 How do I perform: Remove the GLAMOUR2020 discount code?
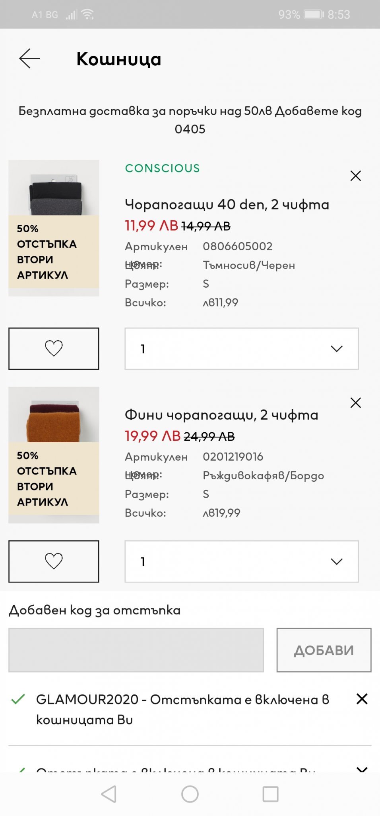tap(362, 699)
